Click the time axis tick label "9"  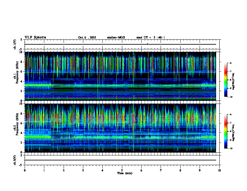(200, 170)
